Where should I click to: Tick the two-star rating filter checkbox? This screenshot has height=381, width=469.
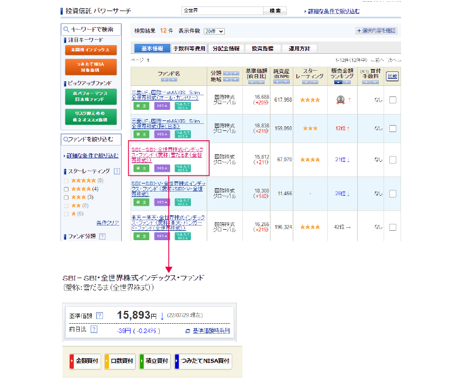[x=66, y=206]
